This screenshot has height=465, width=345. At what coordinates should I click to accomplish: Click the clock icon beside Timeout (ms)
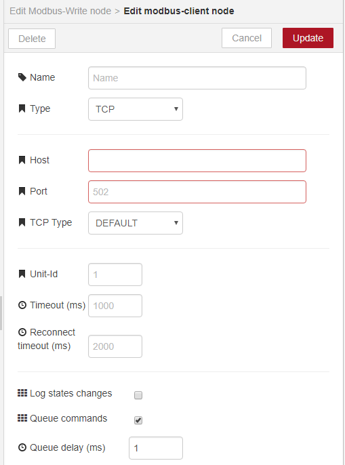tap(22, 305)
